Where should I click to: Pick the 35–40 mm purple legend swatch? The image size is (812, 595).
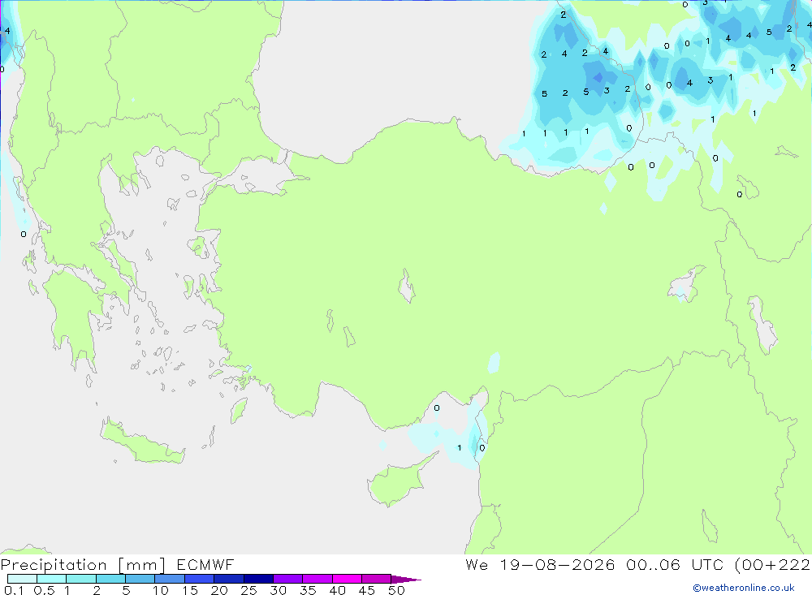point(317,579)
